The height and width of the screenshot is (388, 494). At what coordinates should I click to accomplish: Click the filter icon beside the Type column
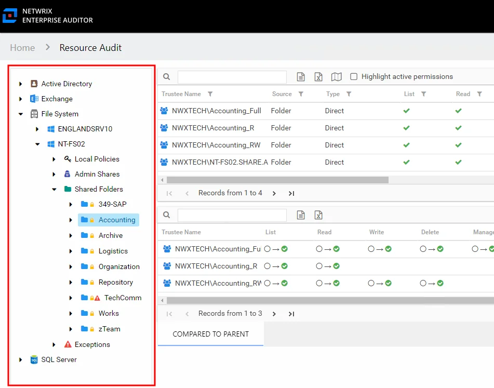pyautogui.click(x=349, y=94)
